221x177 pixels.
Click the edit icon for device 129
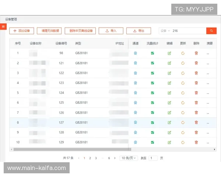click(x=169, y=142)
